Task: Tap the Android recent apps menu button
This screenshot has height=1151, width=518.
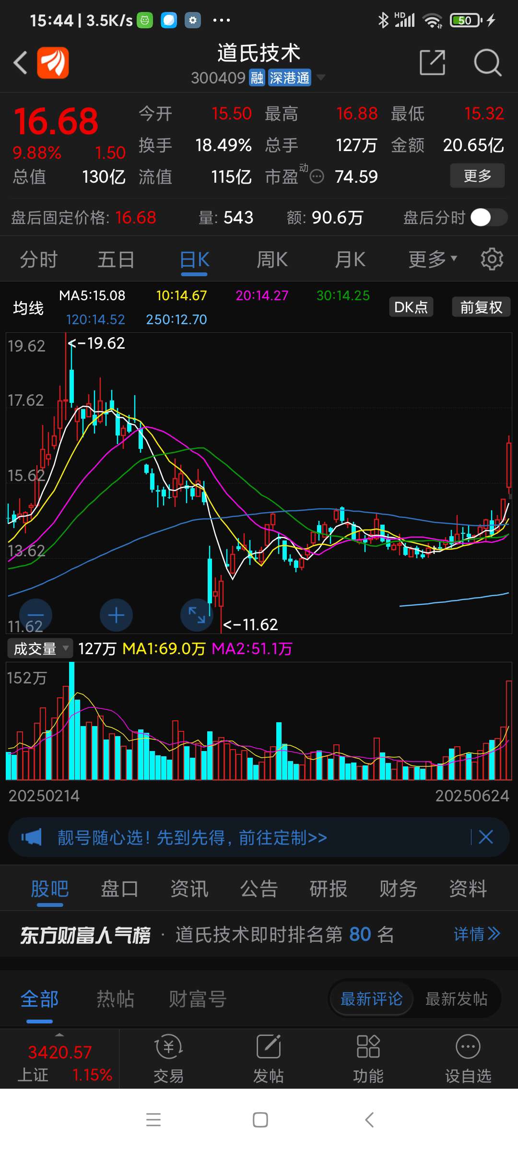Action: coord(153,1120)
